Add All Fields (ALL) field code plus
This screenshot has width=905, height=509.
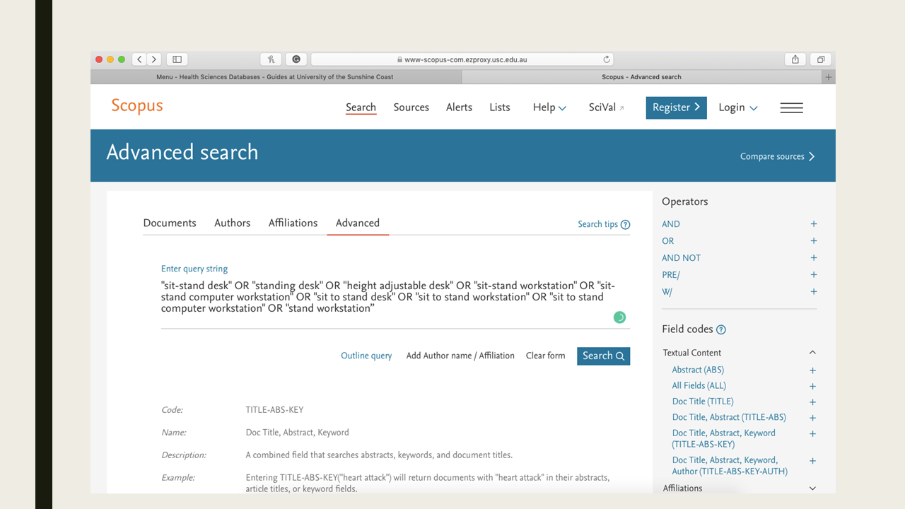[x=812, y=386]
